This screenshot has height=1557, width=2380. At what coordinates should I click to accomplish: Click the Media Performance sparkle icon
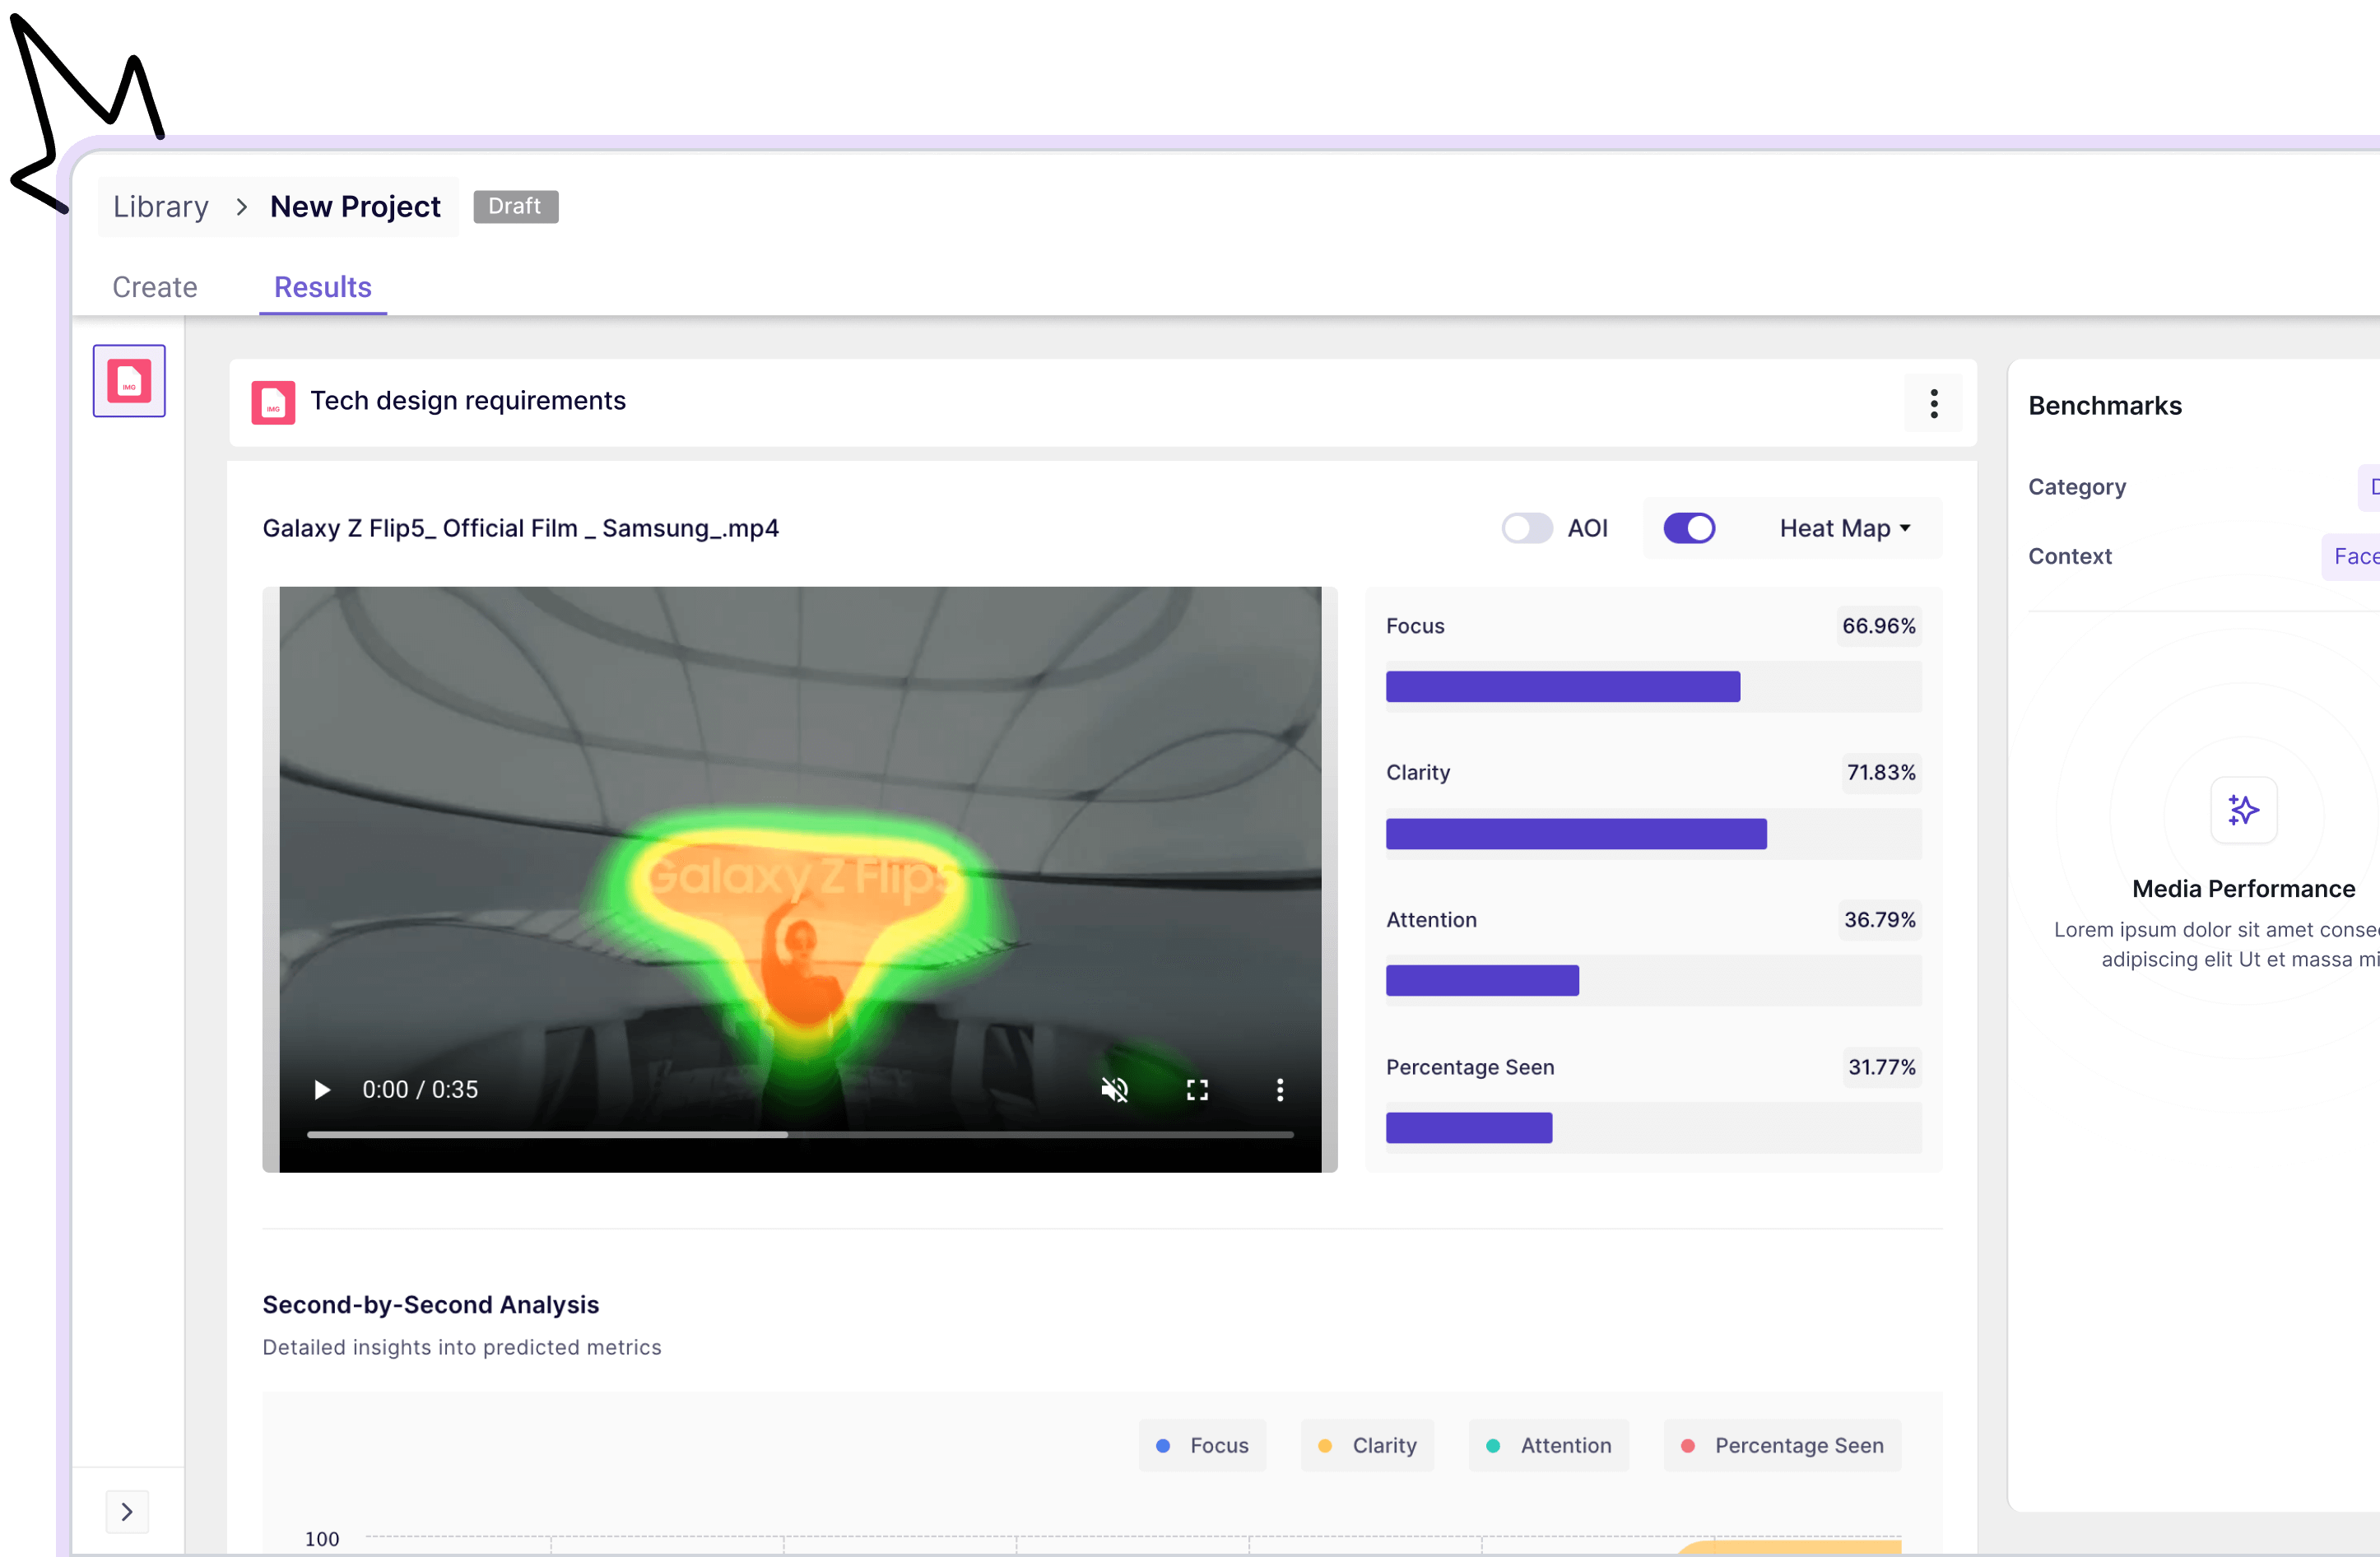[x=2244, y=810]
